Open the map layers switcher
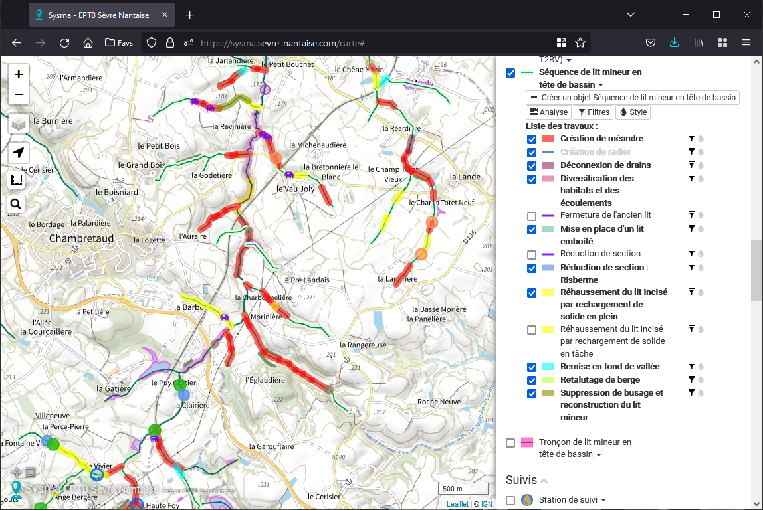This screenshot has width=763, height=510. pos(19,124)
